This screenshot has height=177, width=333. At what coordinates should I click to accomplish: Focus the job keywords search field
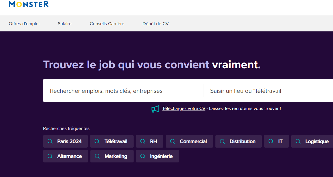(123, 91)
